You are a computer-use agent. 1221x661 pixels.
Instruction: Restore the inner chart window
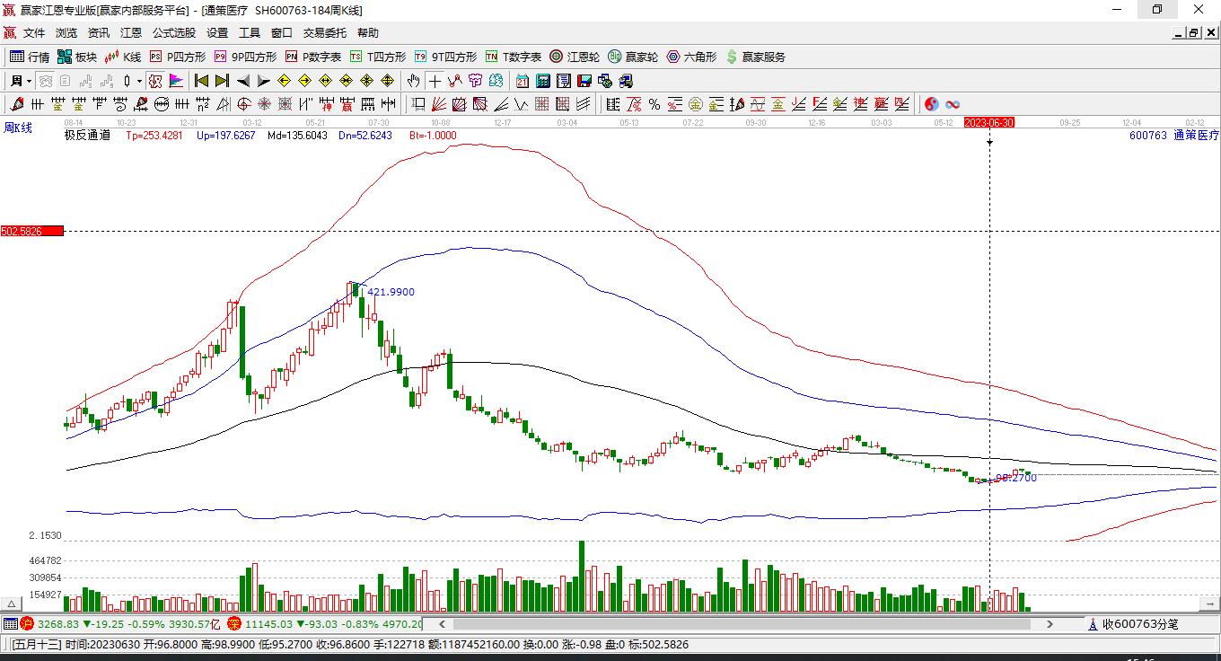(x=1194, y=32)
